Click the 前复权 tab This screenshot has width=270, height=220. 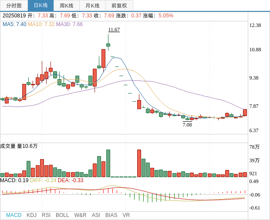[119, 6]
